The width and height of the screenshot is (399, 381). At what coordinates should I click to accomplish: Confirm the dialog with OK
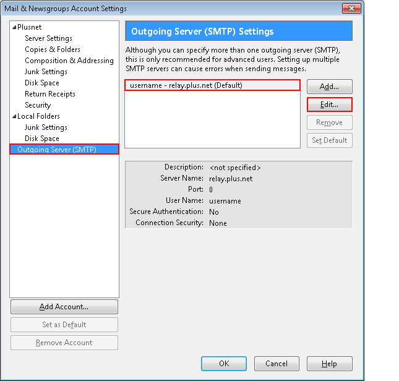(224, 364)
